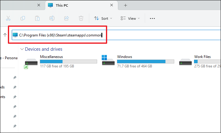Click the Miscellaneous drive usage bar
The image size is (221, 133).
click(x=69, y=62)
